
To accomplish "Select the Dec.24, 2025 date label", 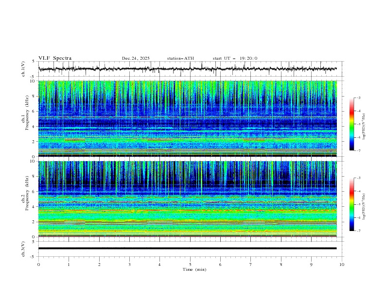I will tap(136, 58).
